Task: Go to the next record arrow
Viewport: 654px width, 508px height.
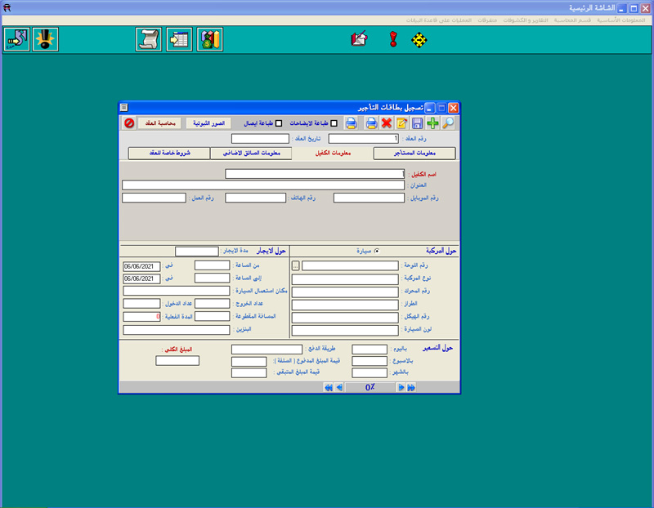Action: coord(401,388)
